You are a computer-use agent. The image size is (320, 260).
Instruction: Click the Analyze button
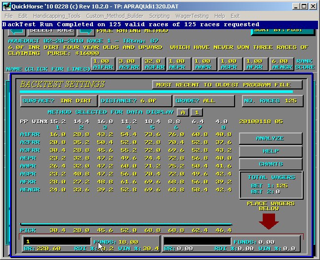click(270, 138)
